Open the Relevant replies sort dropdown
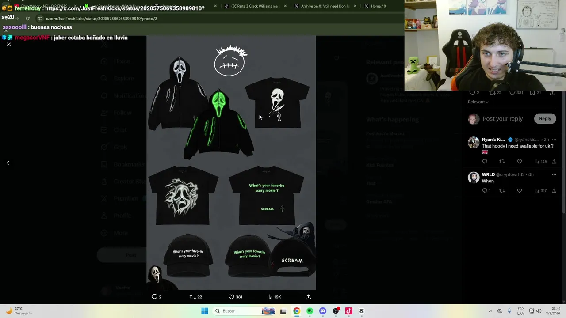The image size is (566, 318). 478,102
